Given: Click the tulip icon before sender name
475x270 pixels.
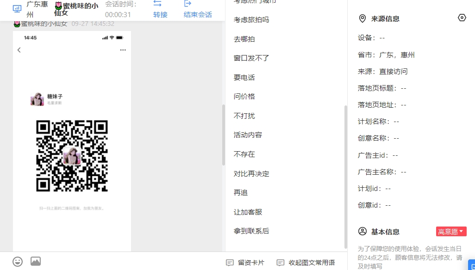Looking at the screenshot, I should tap(17, 24).
